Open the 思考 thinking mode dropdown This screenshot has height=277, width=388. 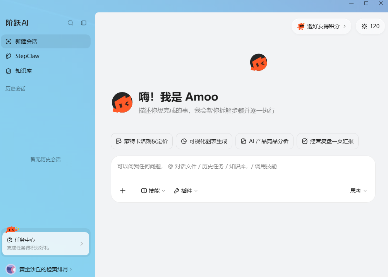pos(358,191)
